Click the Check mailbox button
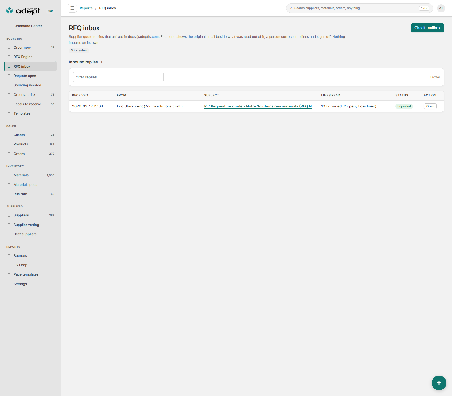Screen dimensions: 452x396 (x=427, y=28)
